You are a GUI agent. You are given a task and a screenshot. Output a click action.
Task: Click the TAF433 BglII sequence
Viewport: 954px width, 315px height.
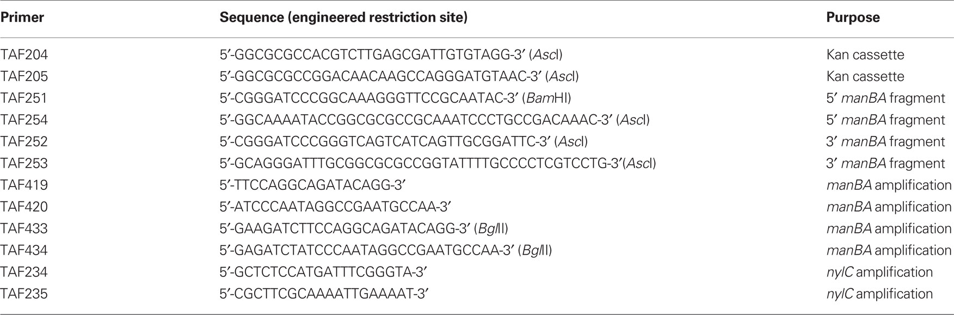click(x=364, y=229)
